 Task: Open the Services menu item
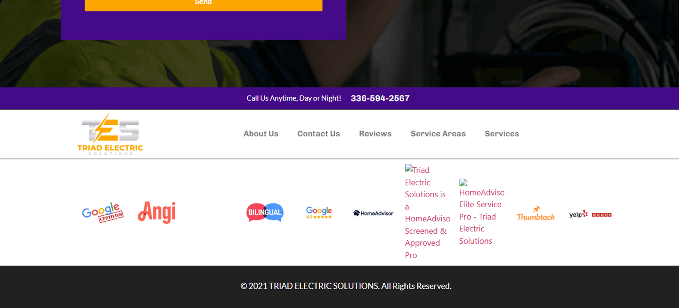[501, 134]
